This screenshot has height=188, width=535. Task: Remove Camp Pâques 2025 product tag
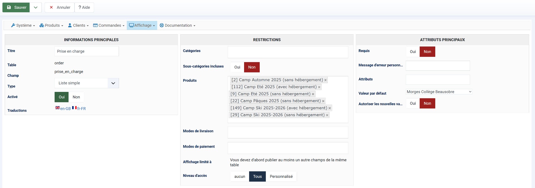tap(323, 101)
